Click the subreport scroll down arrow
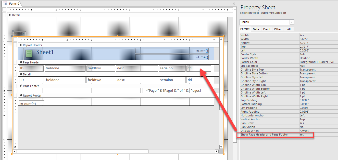Screen dimensions: 338x160 pos(221,147)
